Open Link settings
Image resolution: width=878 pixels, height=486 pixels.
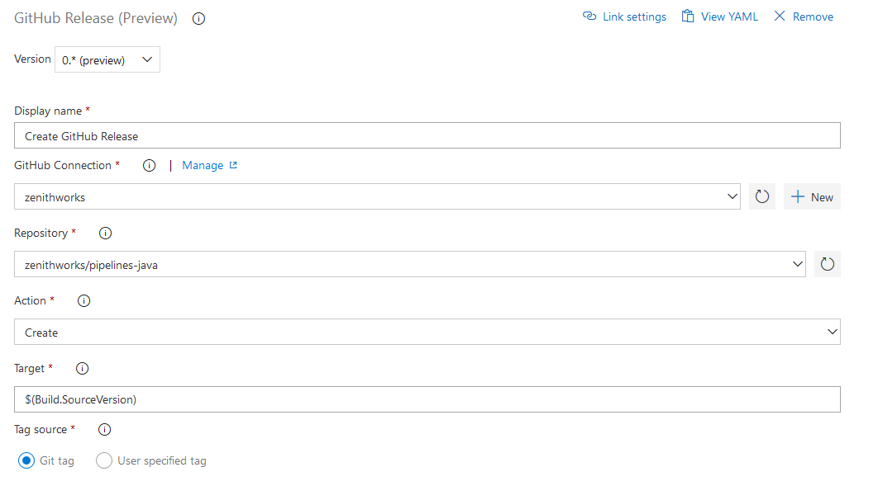pos(624,16)
